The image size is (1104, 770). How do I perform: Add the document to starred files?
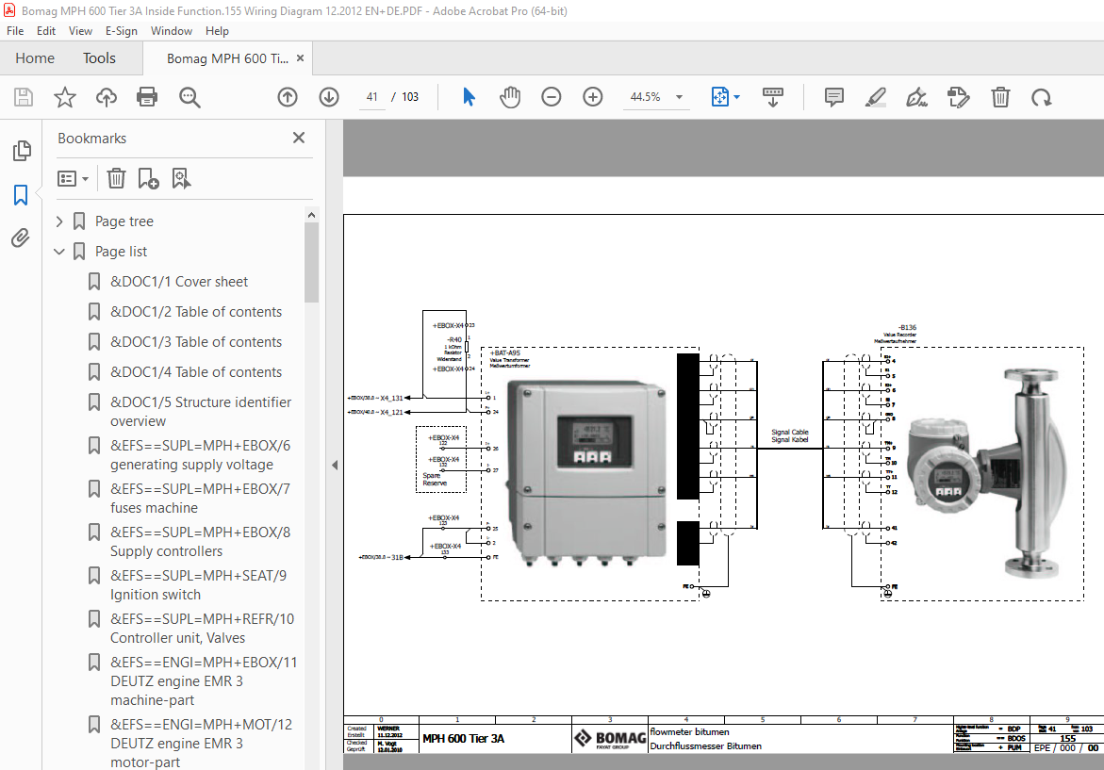tap(65, 97)
